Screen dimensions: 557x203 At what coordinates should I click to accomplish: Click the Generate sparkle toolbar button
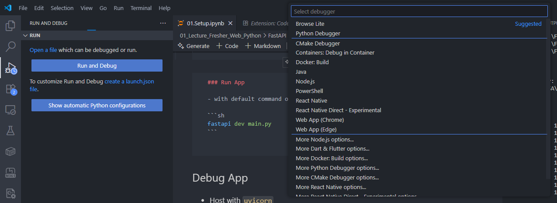click(194, 46)
